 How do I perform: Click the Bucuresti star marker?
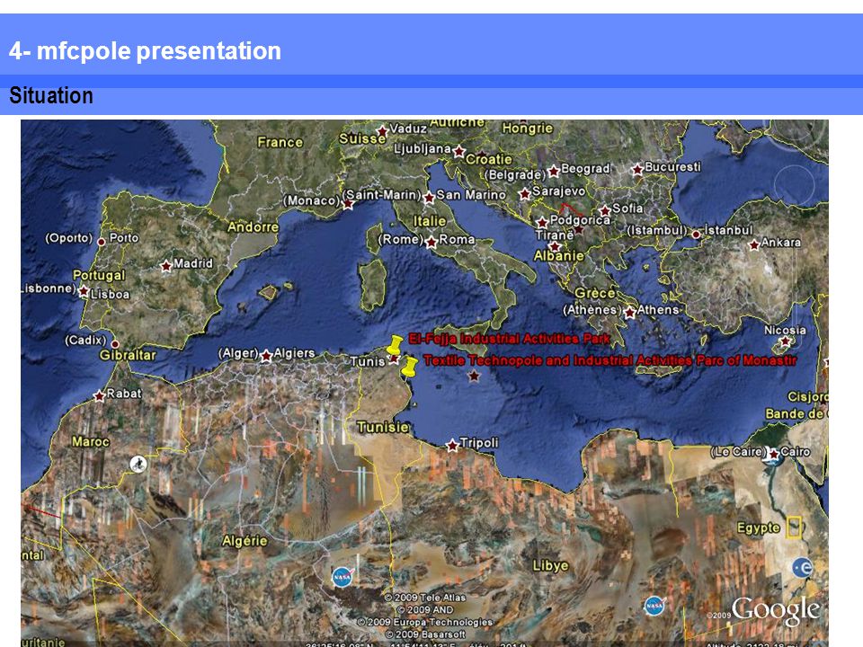tap(637, 170)
